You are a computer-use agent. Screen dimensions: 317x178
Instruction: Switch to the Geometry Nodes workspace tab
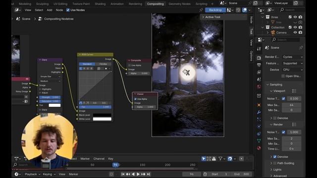[179, 4]
